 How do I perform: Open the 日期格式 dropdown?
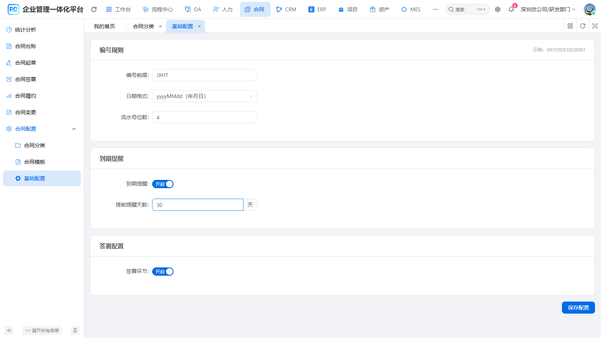205,96
